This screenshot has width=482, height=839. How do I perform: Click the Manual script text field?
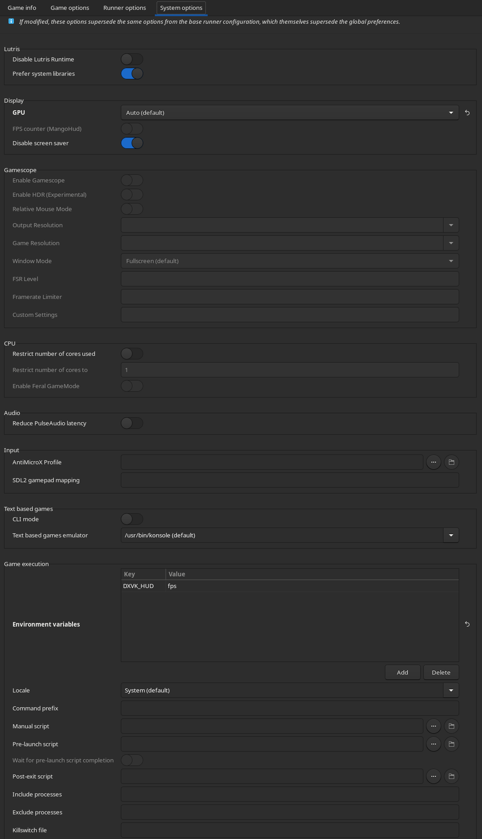tap(272, 726)
